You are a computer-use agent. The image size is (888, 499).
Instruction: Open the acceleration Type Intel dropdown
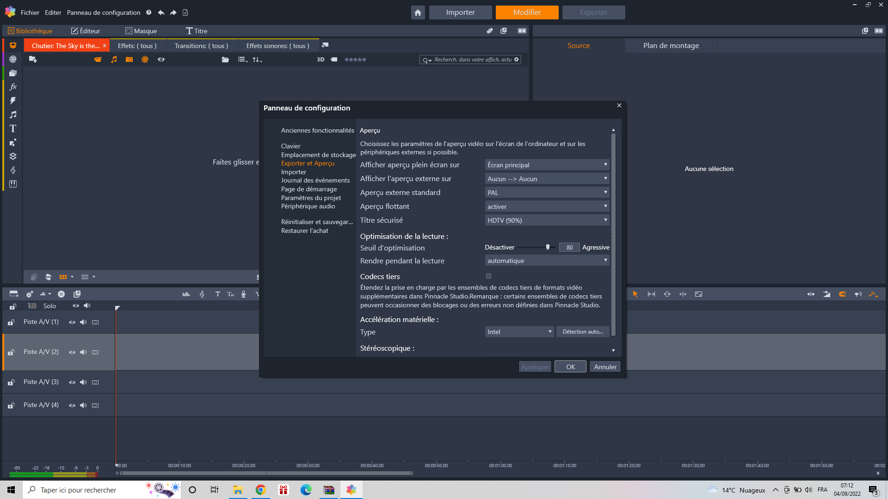519,332
